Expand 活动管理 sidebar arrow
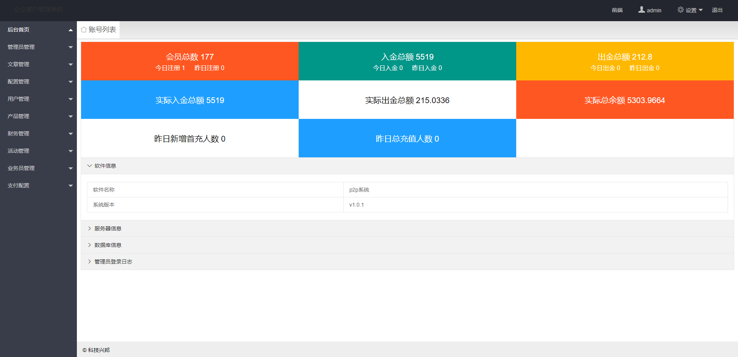 [71, 151]
